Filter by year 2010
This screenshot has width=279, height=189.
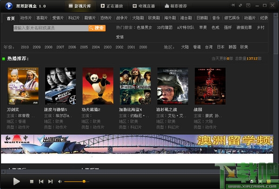pyautogui.click(x=25, y=47)
